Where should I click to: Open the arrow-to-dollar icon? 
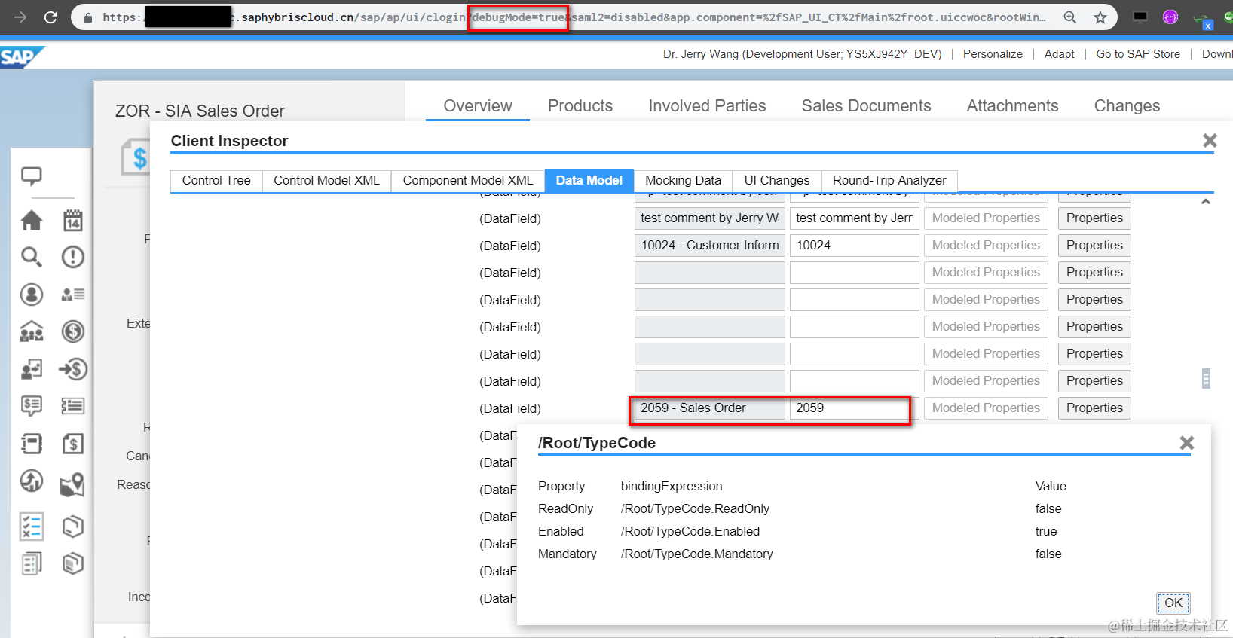[73, 369]
